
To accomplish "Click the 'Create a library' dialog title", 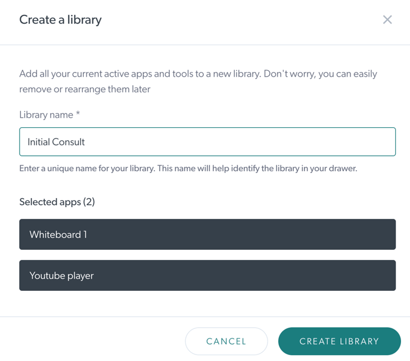I will pyautogui.click(x=60, y=20).
